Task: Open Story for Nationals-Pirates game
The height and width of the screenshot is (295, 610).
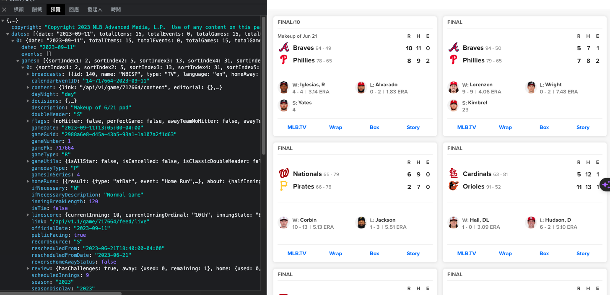Action: point(413,254)
